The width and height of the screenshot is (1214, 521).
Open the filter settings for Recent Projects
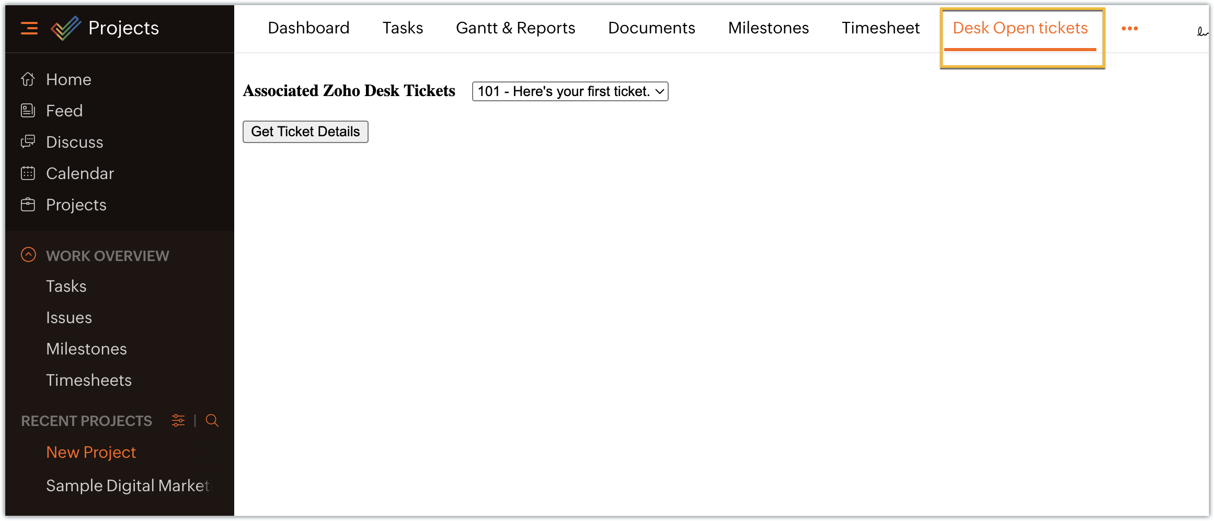point(178,420)
